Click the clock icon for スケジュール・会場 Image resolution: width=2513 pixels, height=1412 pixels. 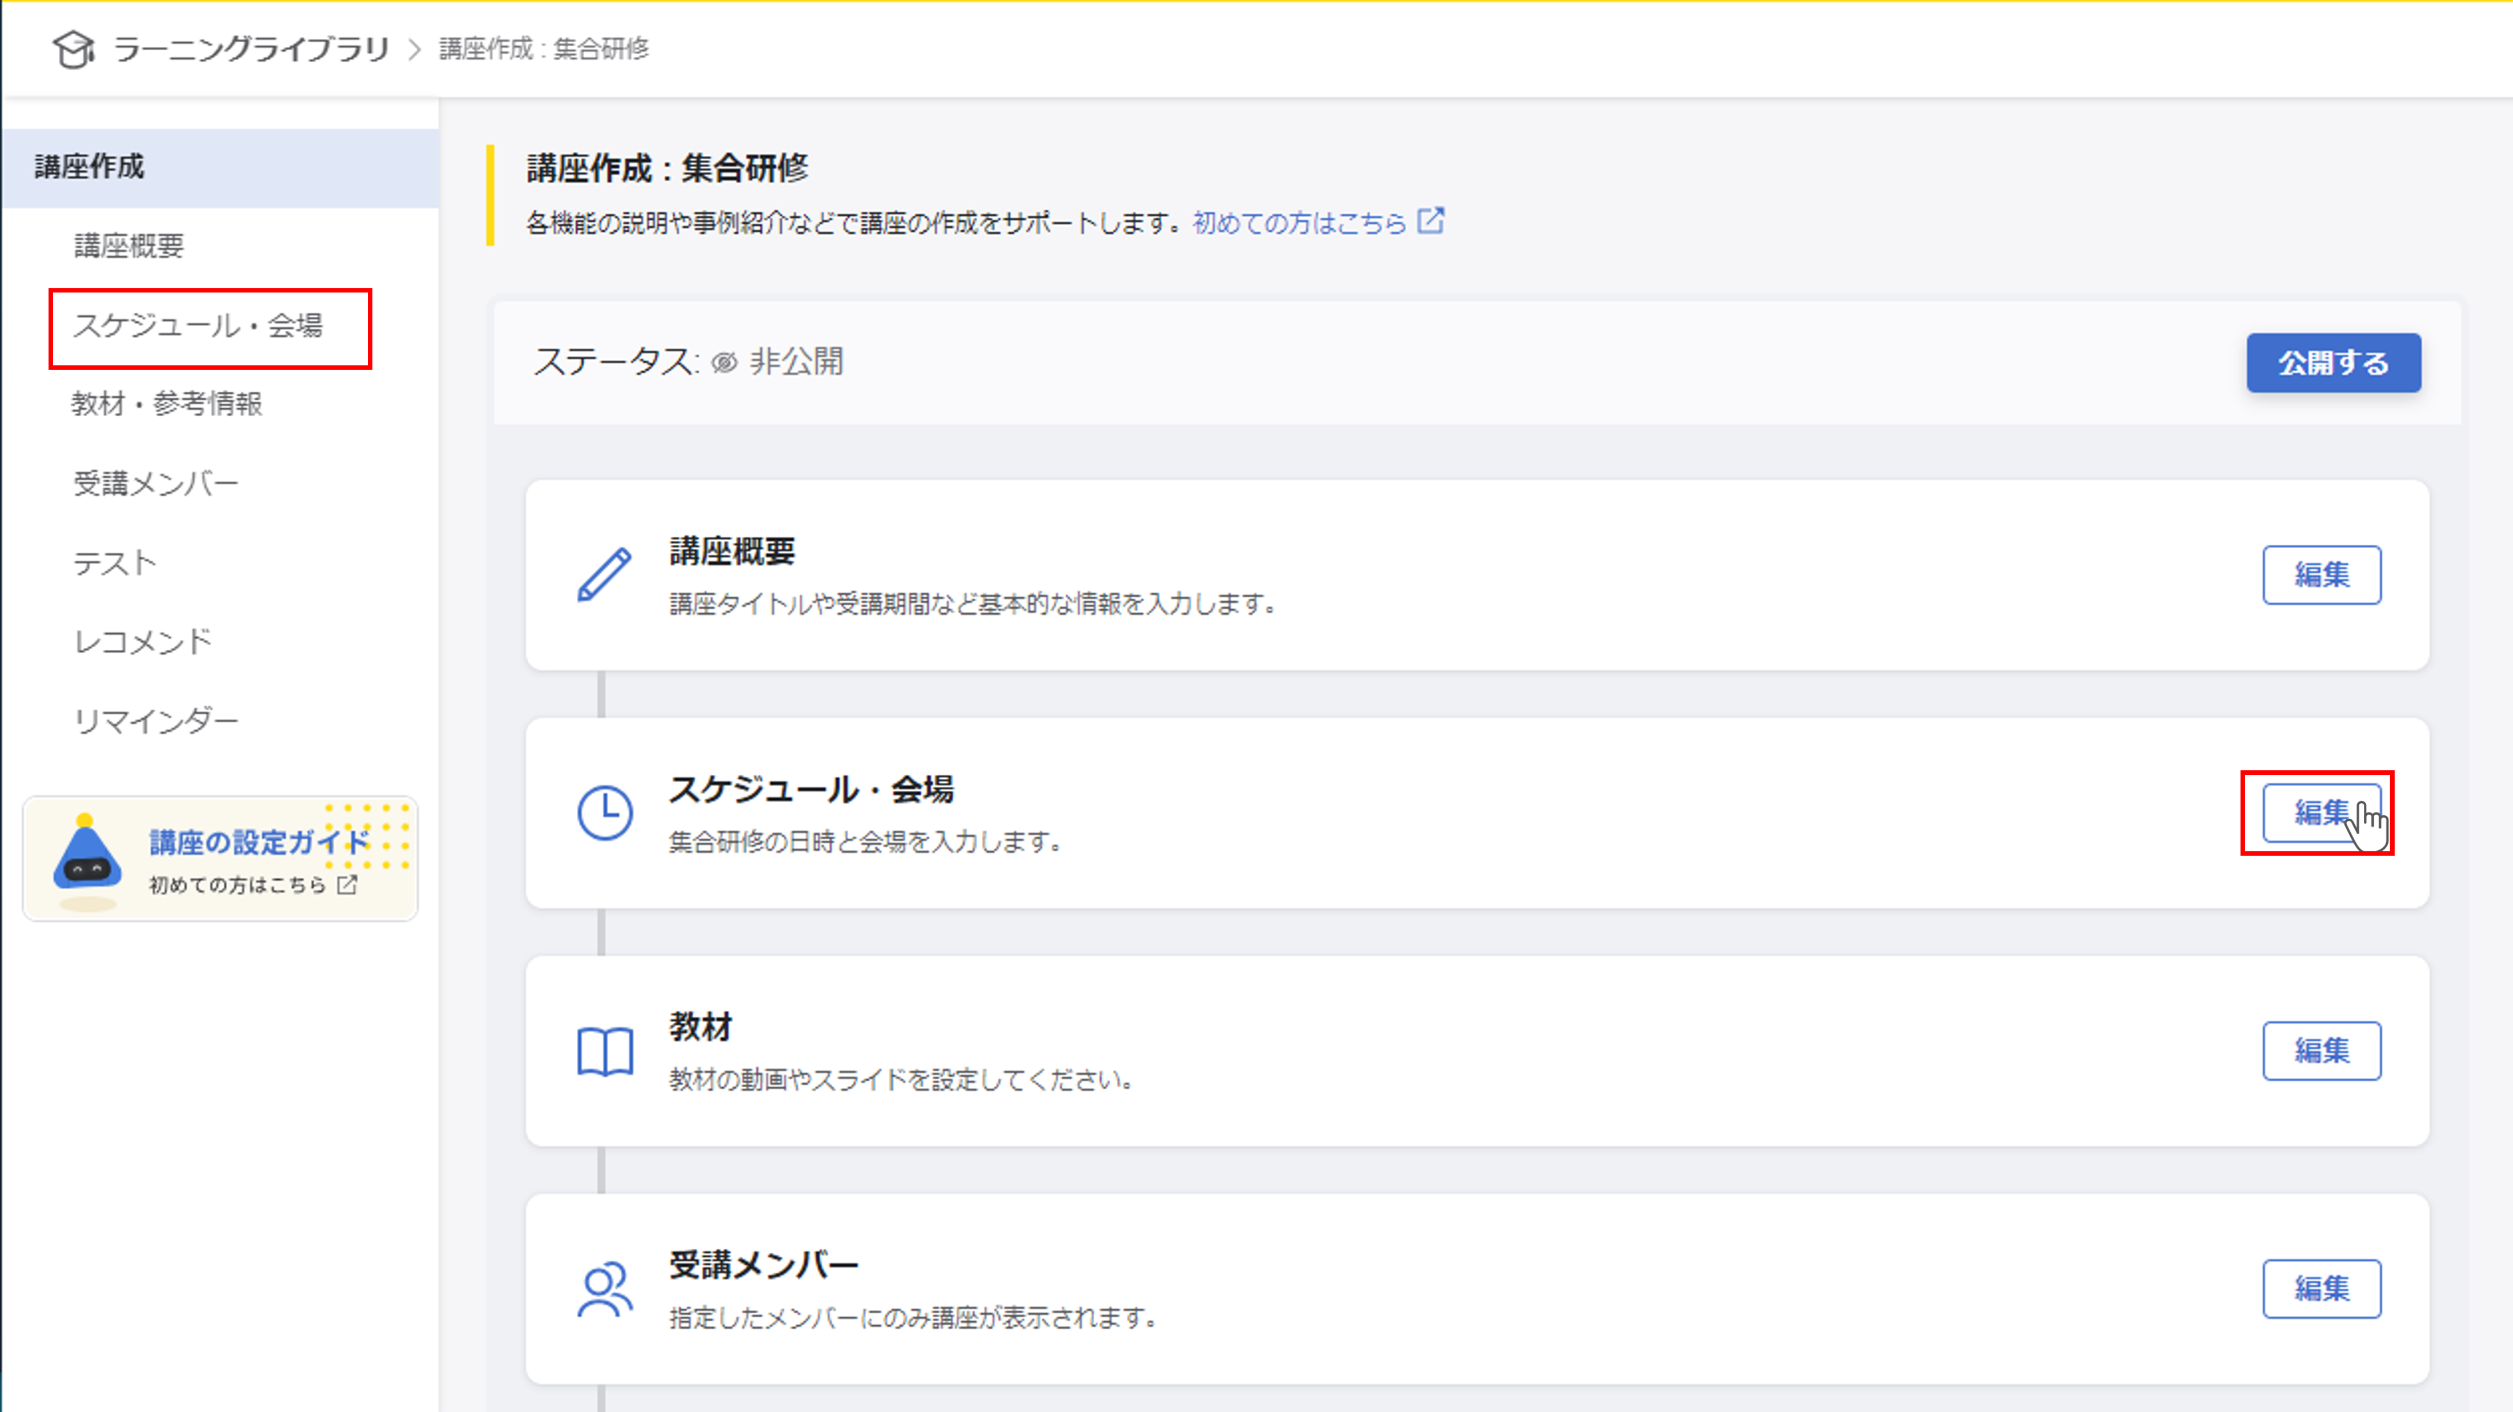point(605,813)
